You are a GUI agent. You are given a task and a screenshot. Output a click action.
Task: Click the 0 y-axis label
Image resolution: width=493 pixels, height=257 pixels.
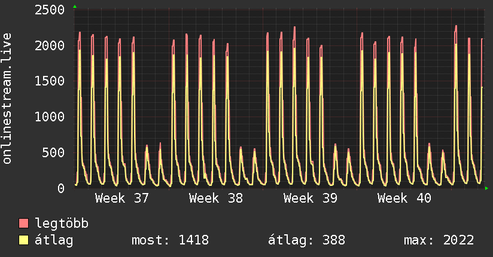click(x=61, y=188)
